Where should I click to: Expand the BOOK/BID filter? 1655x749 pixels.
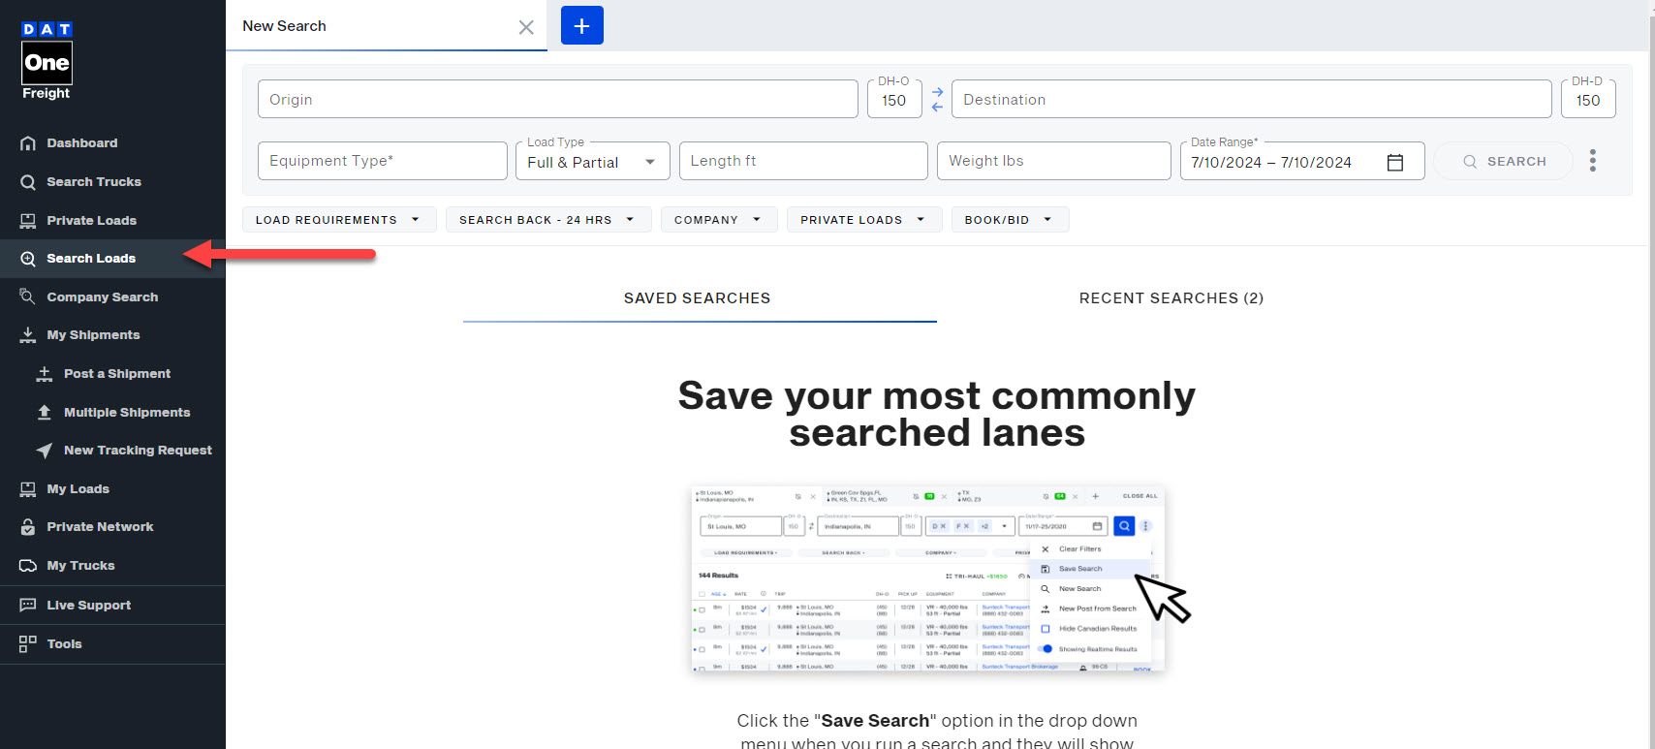click(1010, 220)
